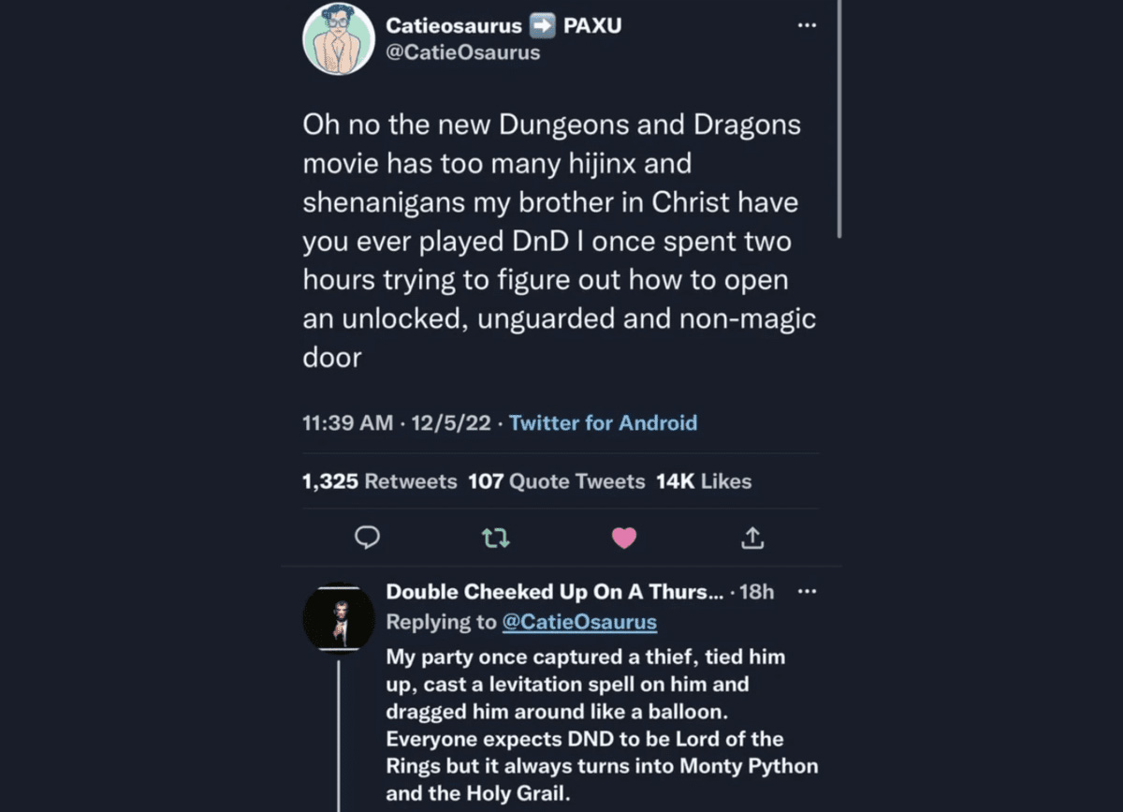1123x812 pixels.
Task: View the 1,325 Retweets list
Action: pos(379,481)
